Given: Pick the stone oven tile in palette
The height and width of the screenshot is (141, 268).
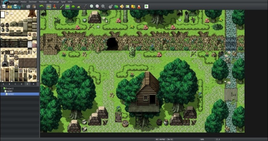Looking at the screenshot, I should (5, 61).
